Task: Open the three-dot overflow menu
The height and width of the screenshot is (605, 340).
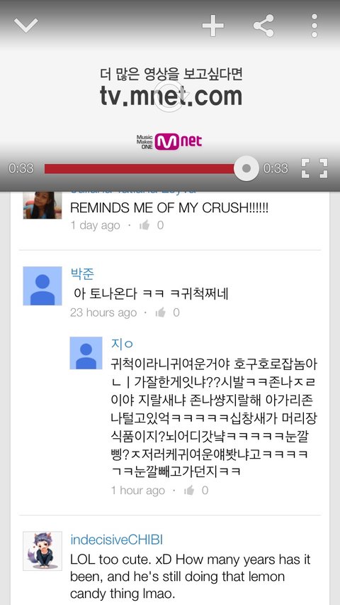Action: 314,26
